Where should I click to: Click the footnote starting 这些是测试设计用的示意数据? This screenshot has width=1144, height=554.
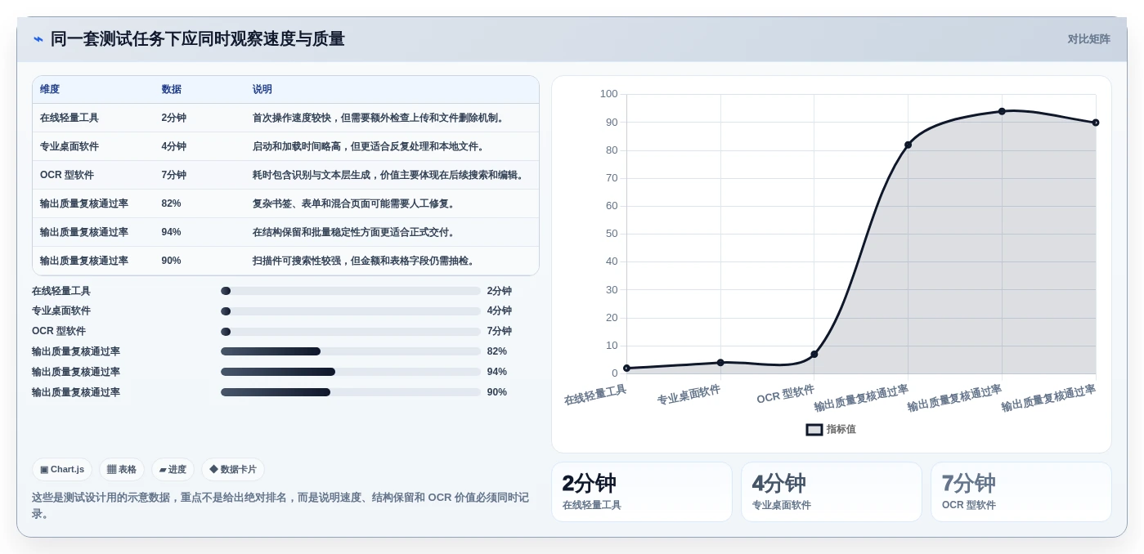[x=280, y=505]
